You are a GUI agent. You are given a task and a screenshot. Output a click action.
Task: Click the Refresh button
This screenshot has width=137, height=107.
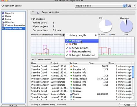click(14, 106)
